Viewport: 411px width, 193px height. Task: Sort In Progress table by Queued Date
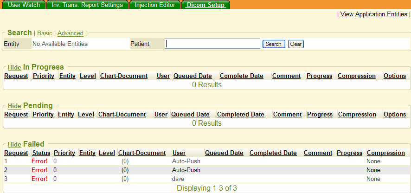pyautogui.click(x=193, y=76)
